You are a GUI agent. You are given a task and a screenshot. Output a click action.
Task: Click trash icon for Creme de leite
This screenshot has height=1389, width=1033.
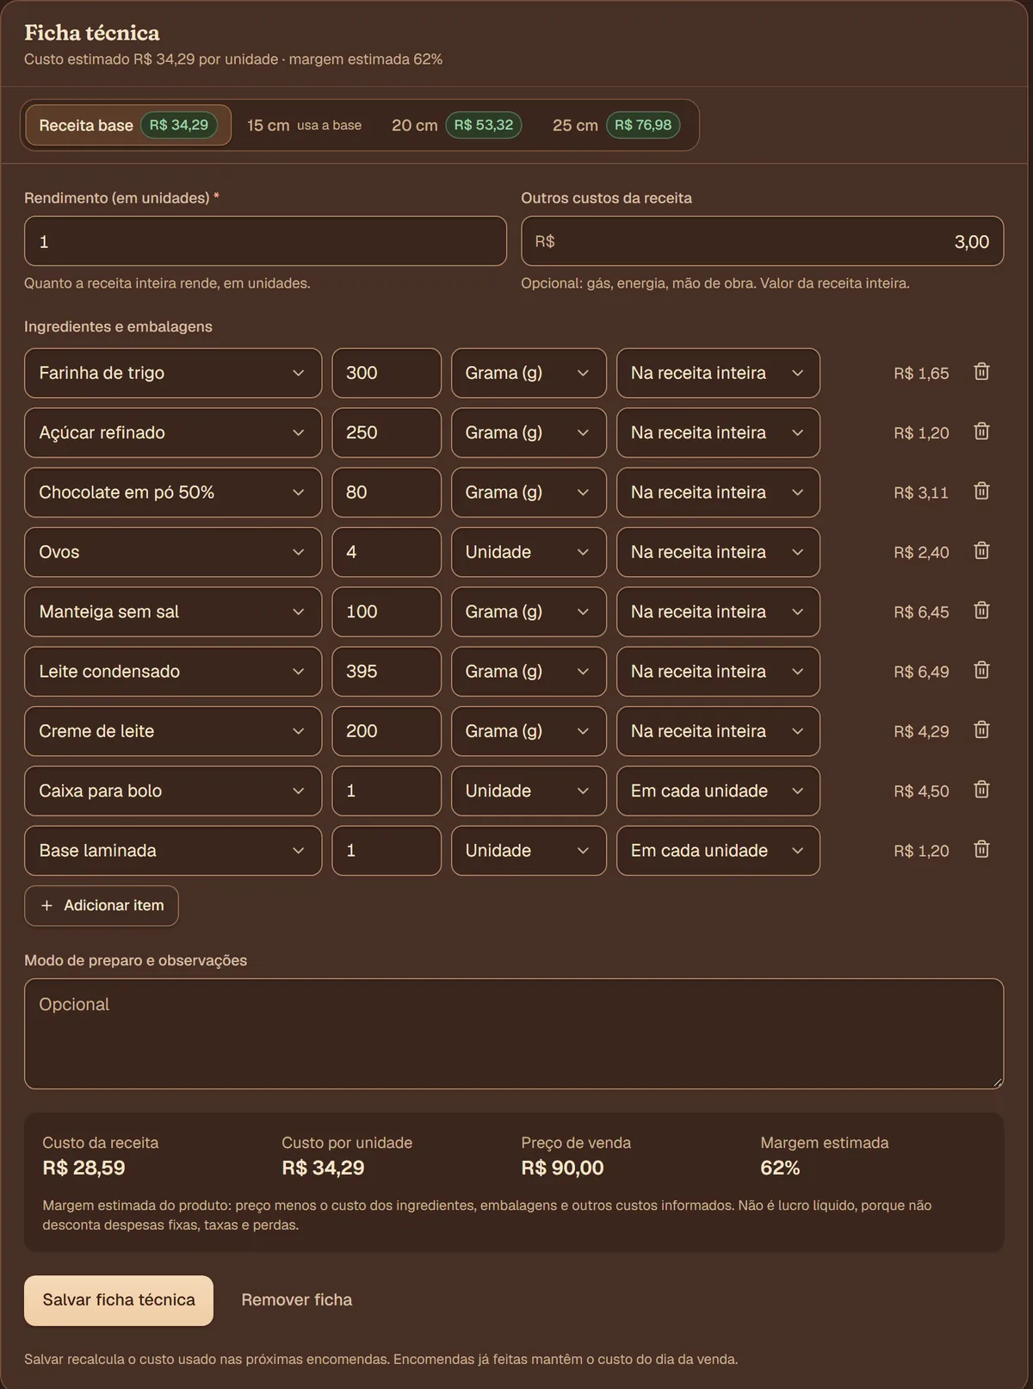(981, 730)
